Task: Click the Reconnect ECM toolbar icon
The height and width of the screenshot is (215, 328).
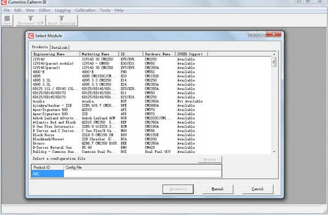Action: click(31, 20)
